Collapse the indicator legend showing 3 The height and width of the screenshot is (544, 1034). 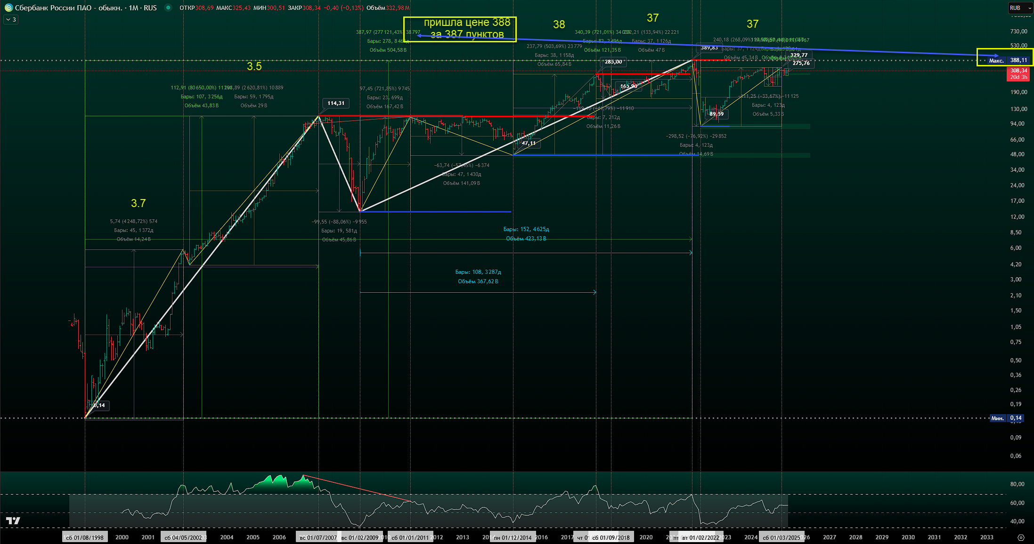point(11,20)
